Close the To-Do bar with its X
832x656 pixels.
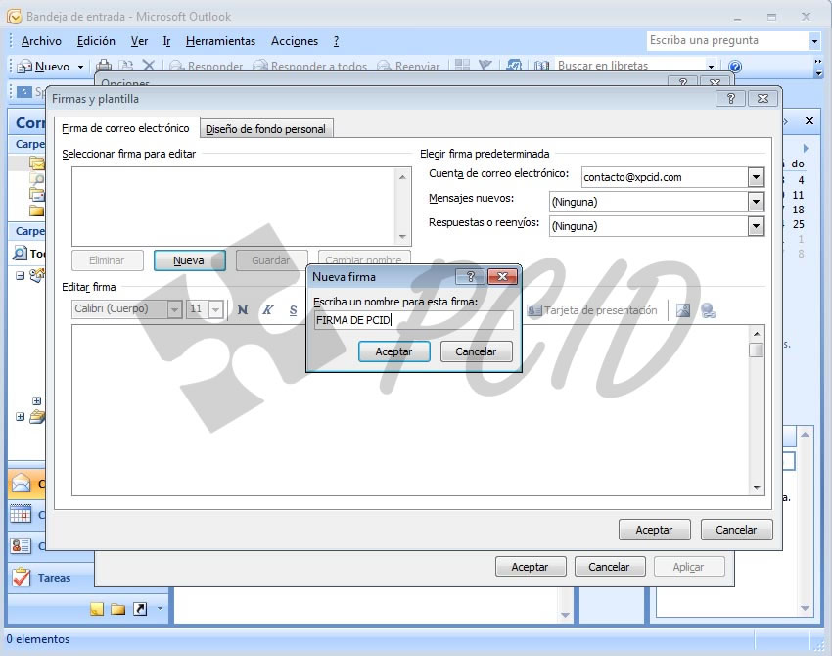click(x=809, y=121)
